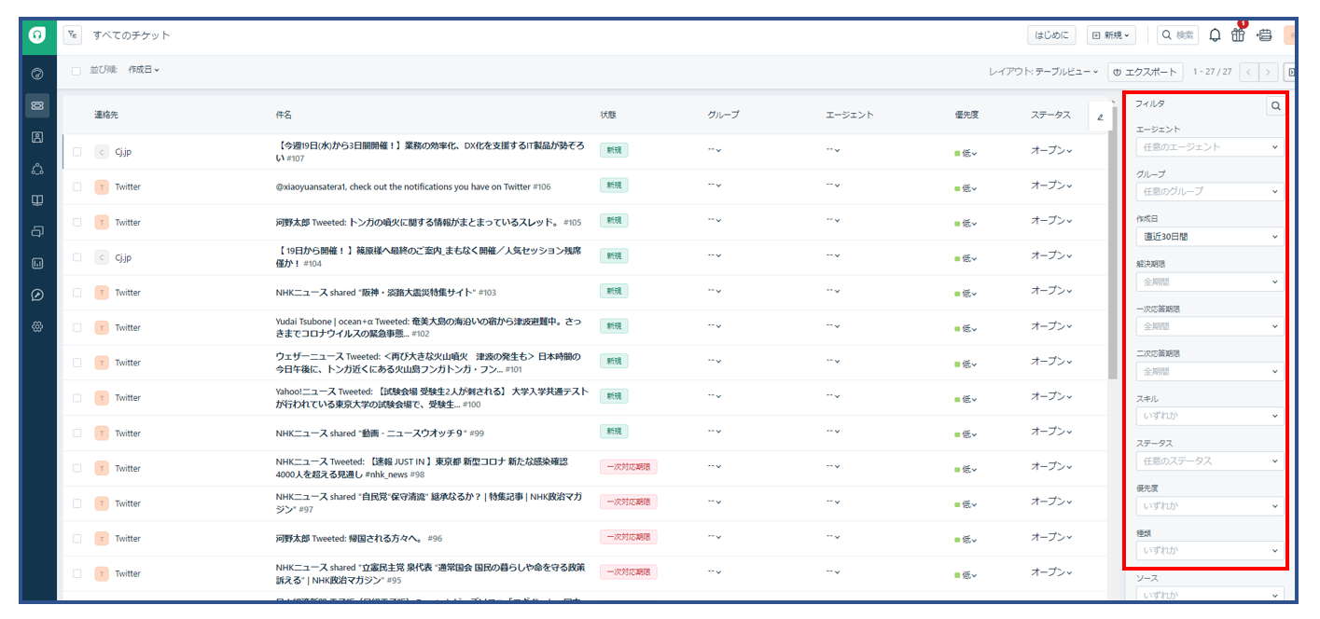The height and width of the screenshot is (619, 1320).
Task: Click the ticket views filter icon beside すべてのチケット
Action: [73, 34]
